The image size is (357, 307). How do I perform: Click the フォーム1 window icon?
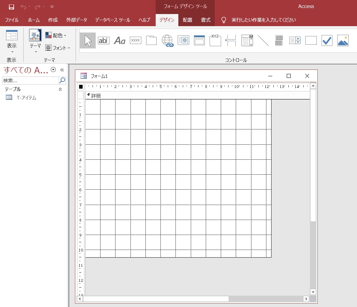point(84,76)
